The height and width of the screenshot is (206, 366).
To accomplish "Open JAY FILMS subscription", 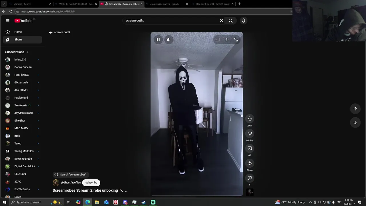I will point(22,90).
